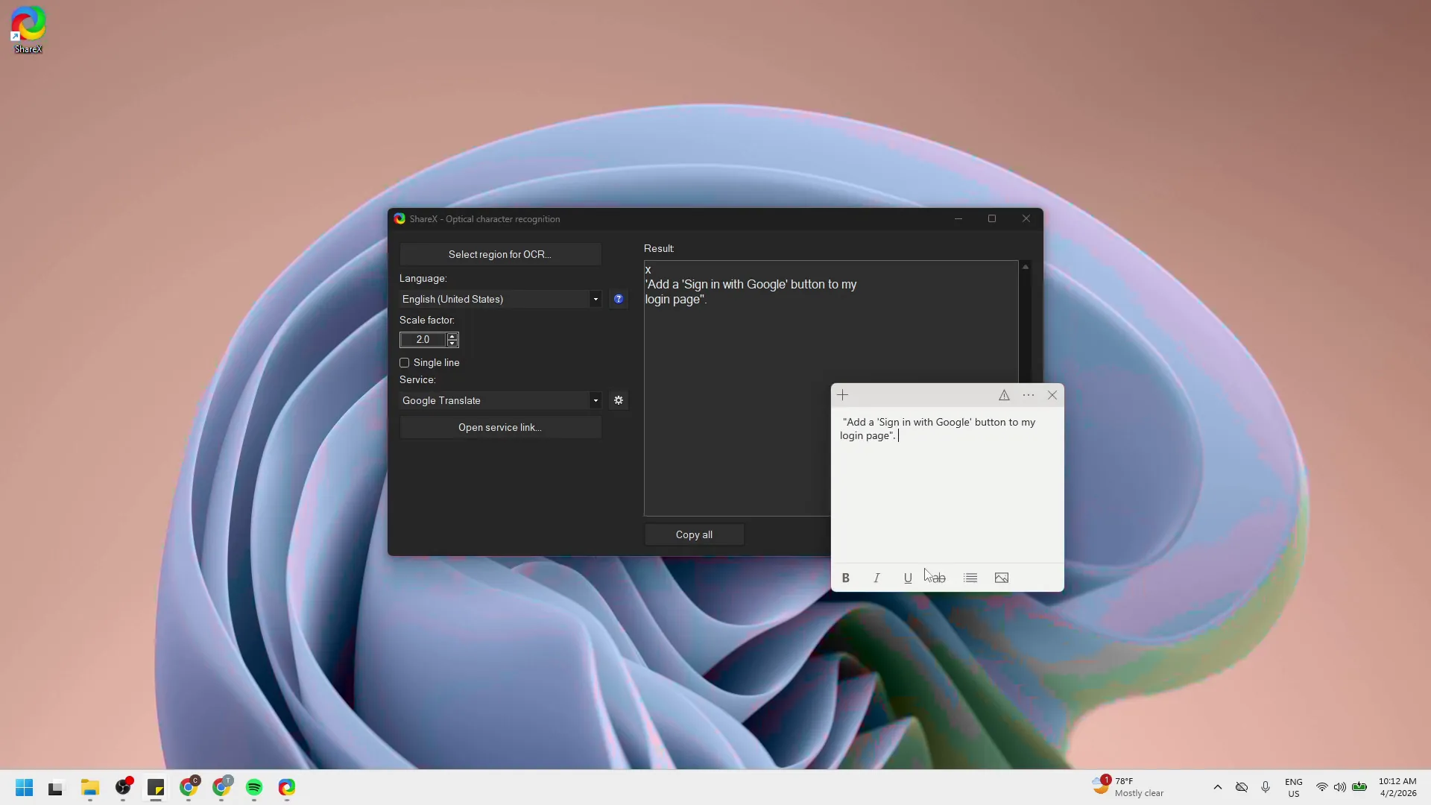Insert an image into the sticky note
The height and width of the screenshot is (805, 1431).
point(1002,578)
